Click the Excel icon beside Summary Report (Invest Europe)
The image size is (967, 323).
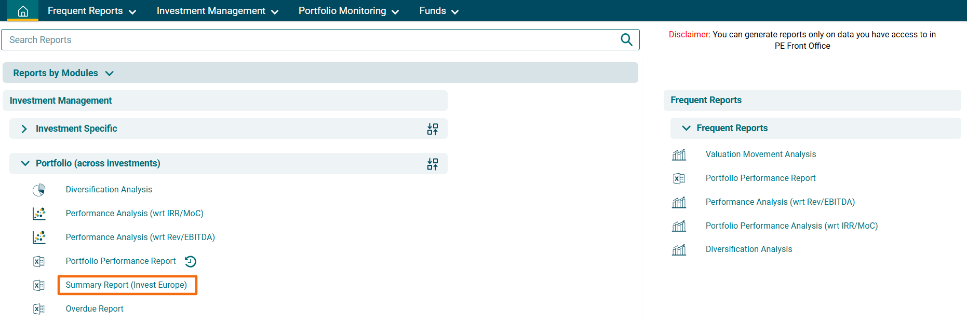(39, 285)
